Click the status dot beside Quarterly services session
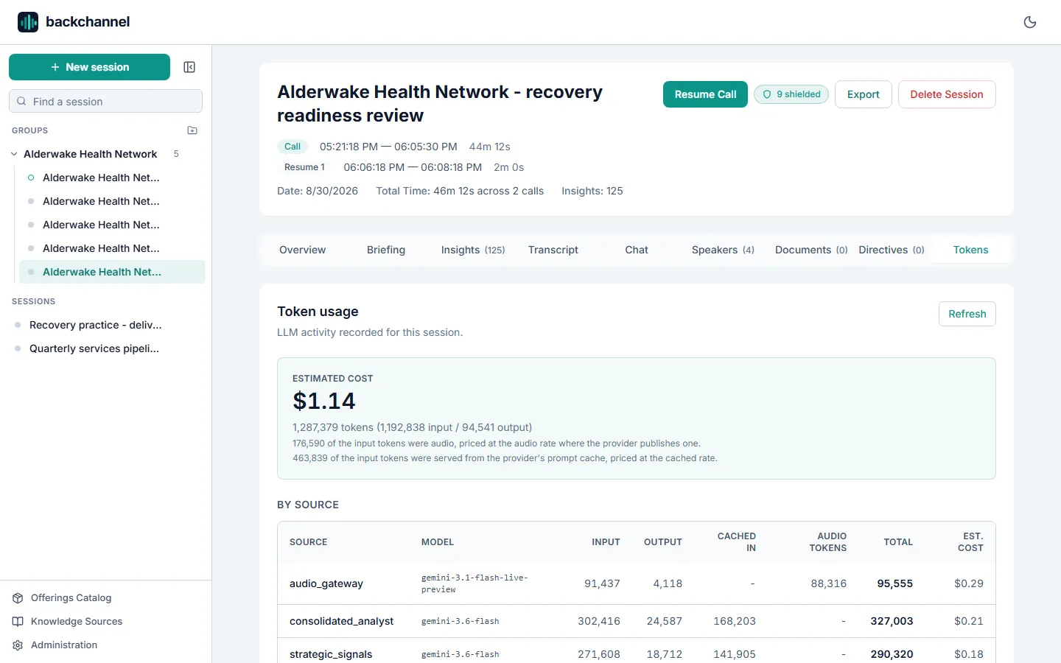Image resolution: width=1061 pixels, height=663 pixels. tap(18, 348)
